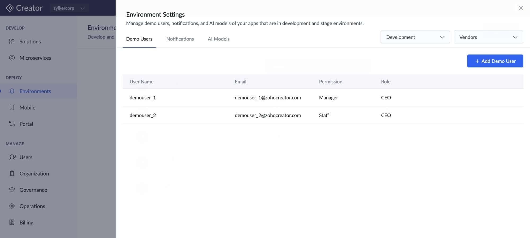
Task: Click the Organization building icon
Action: [x=12, y=173]
